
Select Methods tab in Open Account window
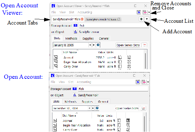click(x=71, y=102)
